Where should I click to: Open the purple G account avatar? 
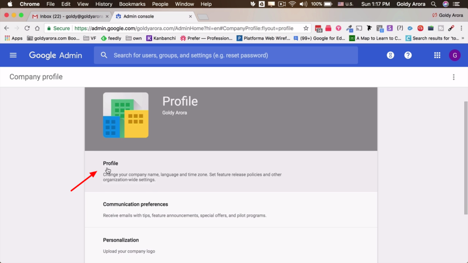454,55
